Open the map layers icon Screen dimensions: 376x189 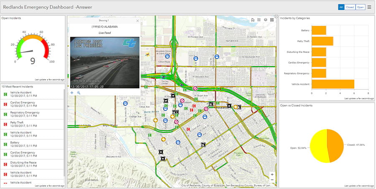click(x=265, y=20)
